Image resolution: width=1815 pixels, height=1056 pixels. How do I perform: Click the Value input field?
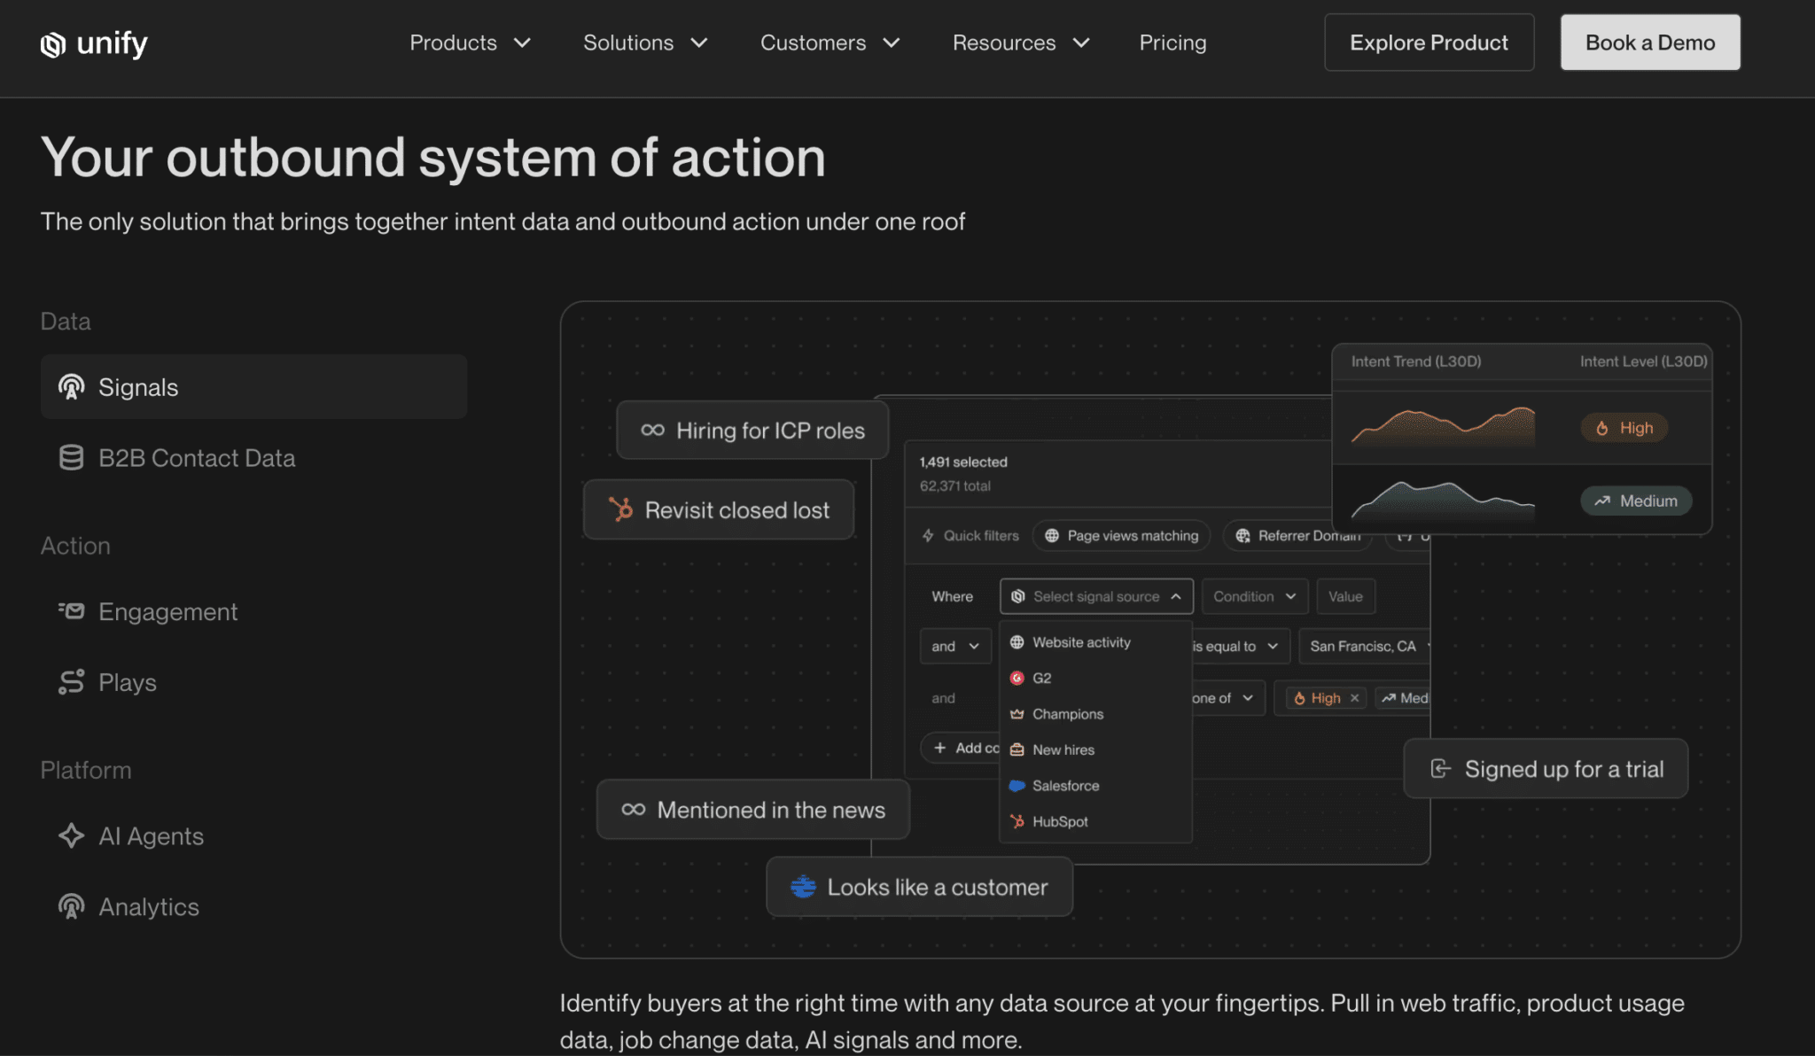[x=1345, y=596]
